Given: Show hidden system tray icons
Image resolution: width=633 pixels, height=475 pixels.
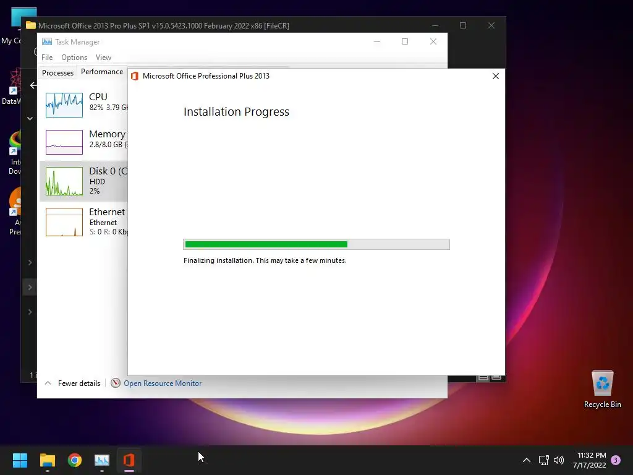Looking at the screenshot, I should click(527, 460).
